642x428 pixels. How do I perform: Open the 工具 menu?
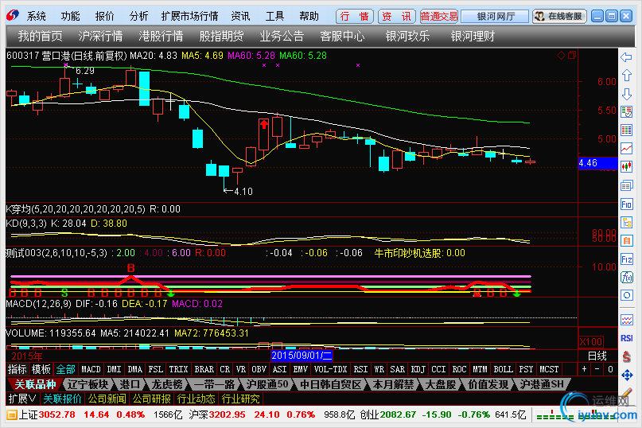click(274, 17)
